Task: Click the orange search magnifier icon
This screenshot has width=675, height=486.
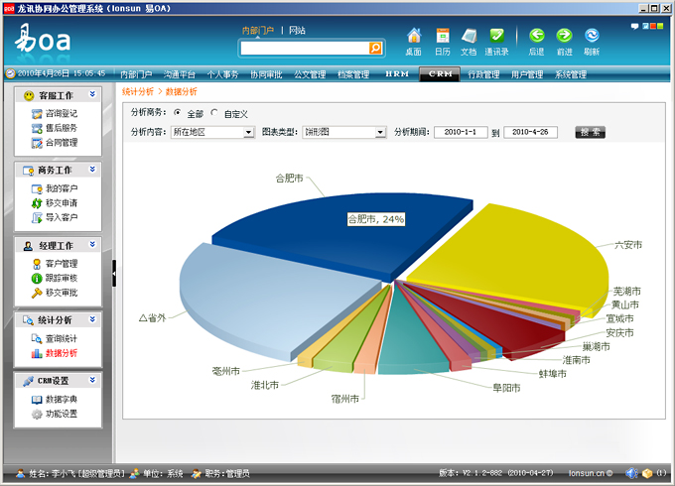Action: coord(375,48)
